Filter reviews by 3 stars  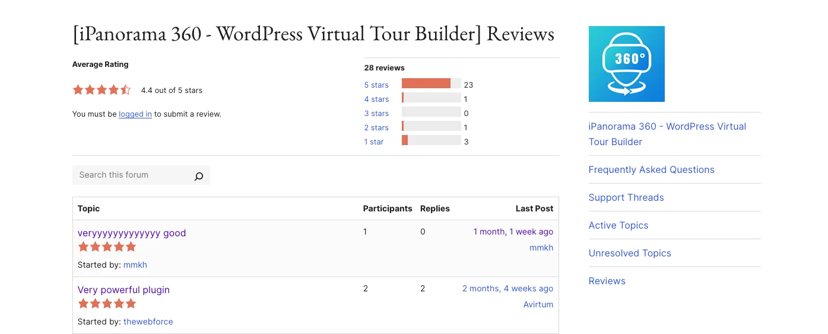pos(376,114)
